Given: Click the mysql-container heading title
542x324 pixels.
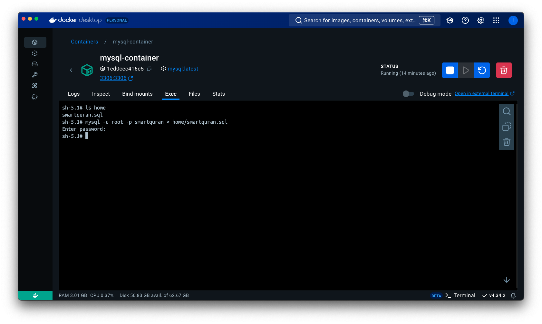Looking at the screenshot, I should point(129,58).
